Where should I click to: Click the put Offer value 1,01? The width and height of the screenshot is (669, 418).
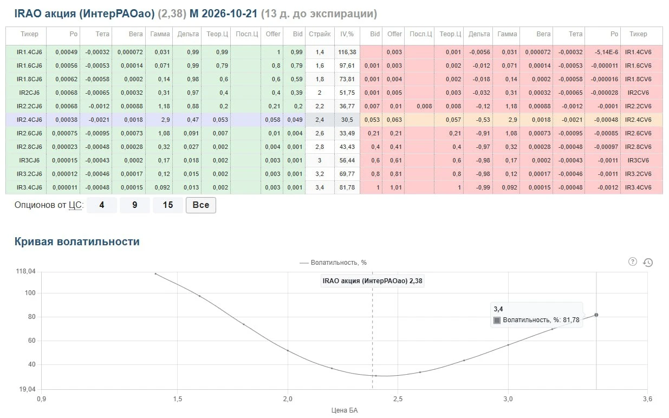[x=396, y=187]
